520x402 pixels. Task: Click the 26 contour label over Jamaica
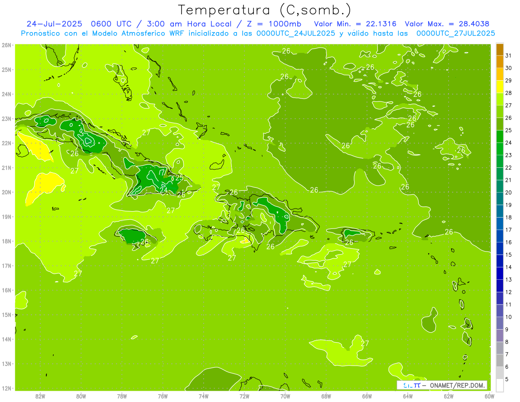click(x=145, y=242)
